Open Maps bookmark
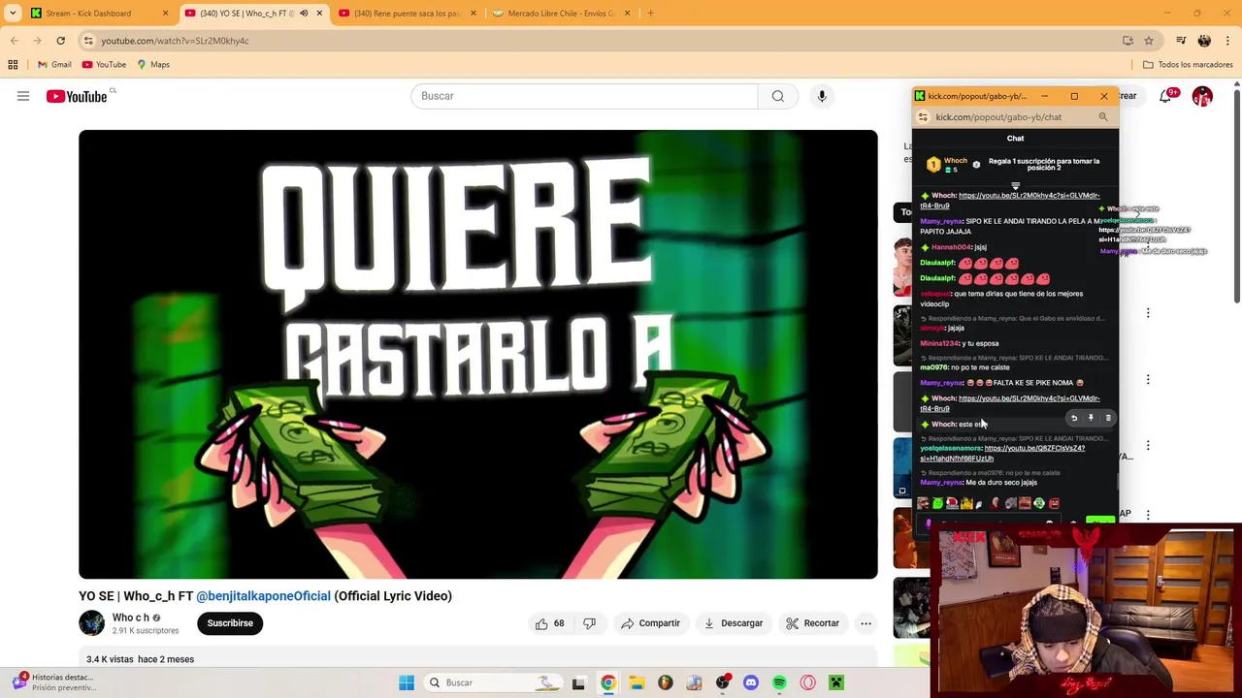This screenshot has width=1242, height=698. coord(153,65)
